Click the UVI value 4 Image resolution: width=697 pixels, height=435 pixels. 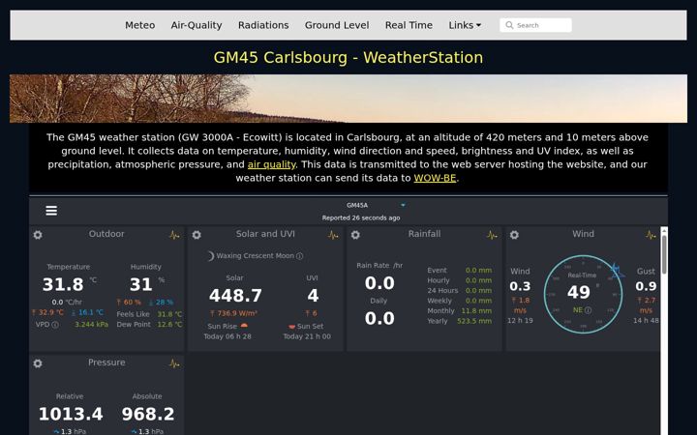coord(313,296)
